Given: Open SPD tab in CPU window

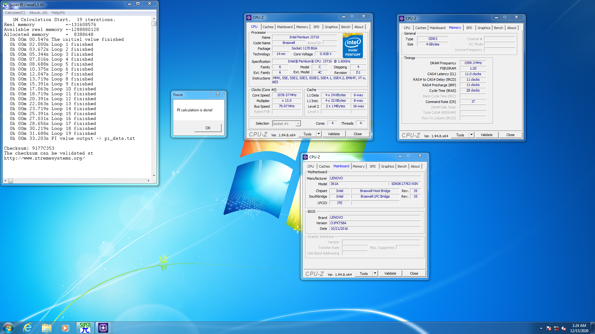Looking at the screenshot, I should click(316, 27).
